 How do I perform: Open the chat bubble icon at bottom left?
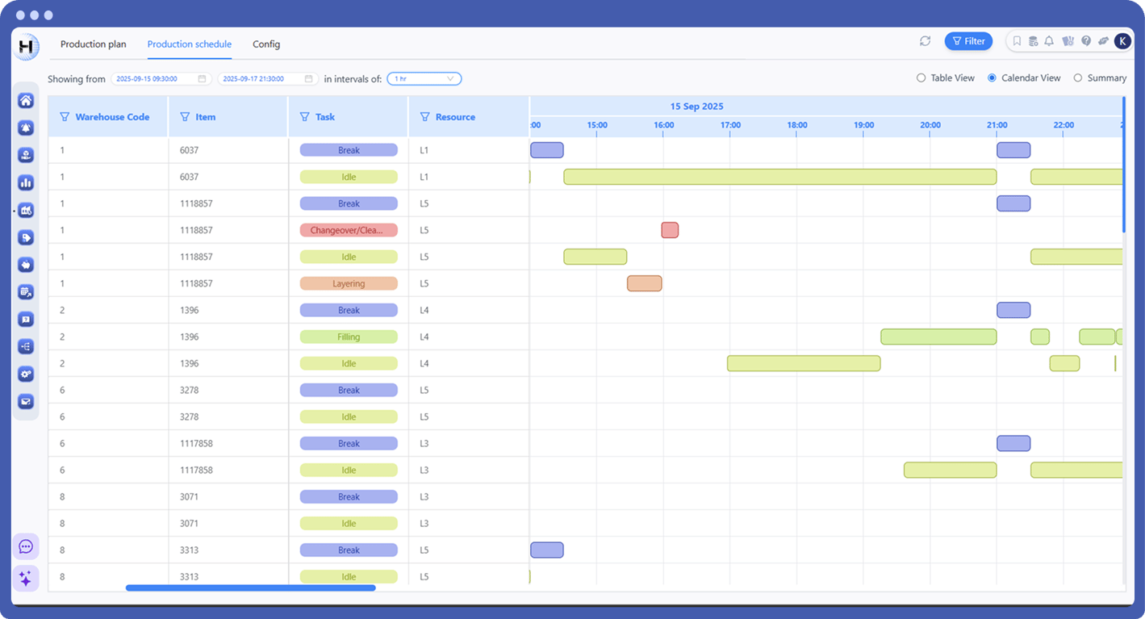(x=26, y=546)
